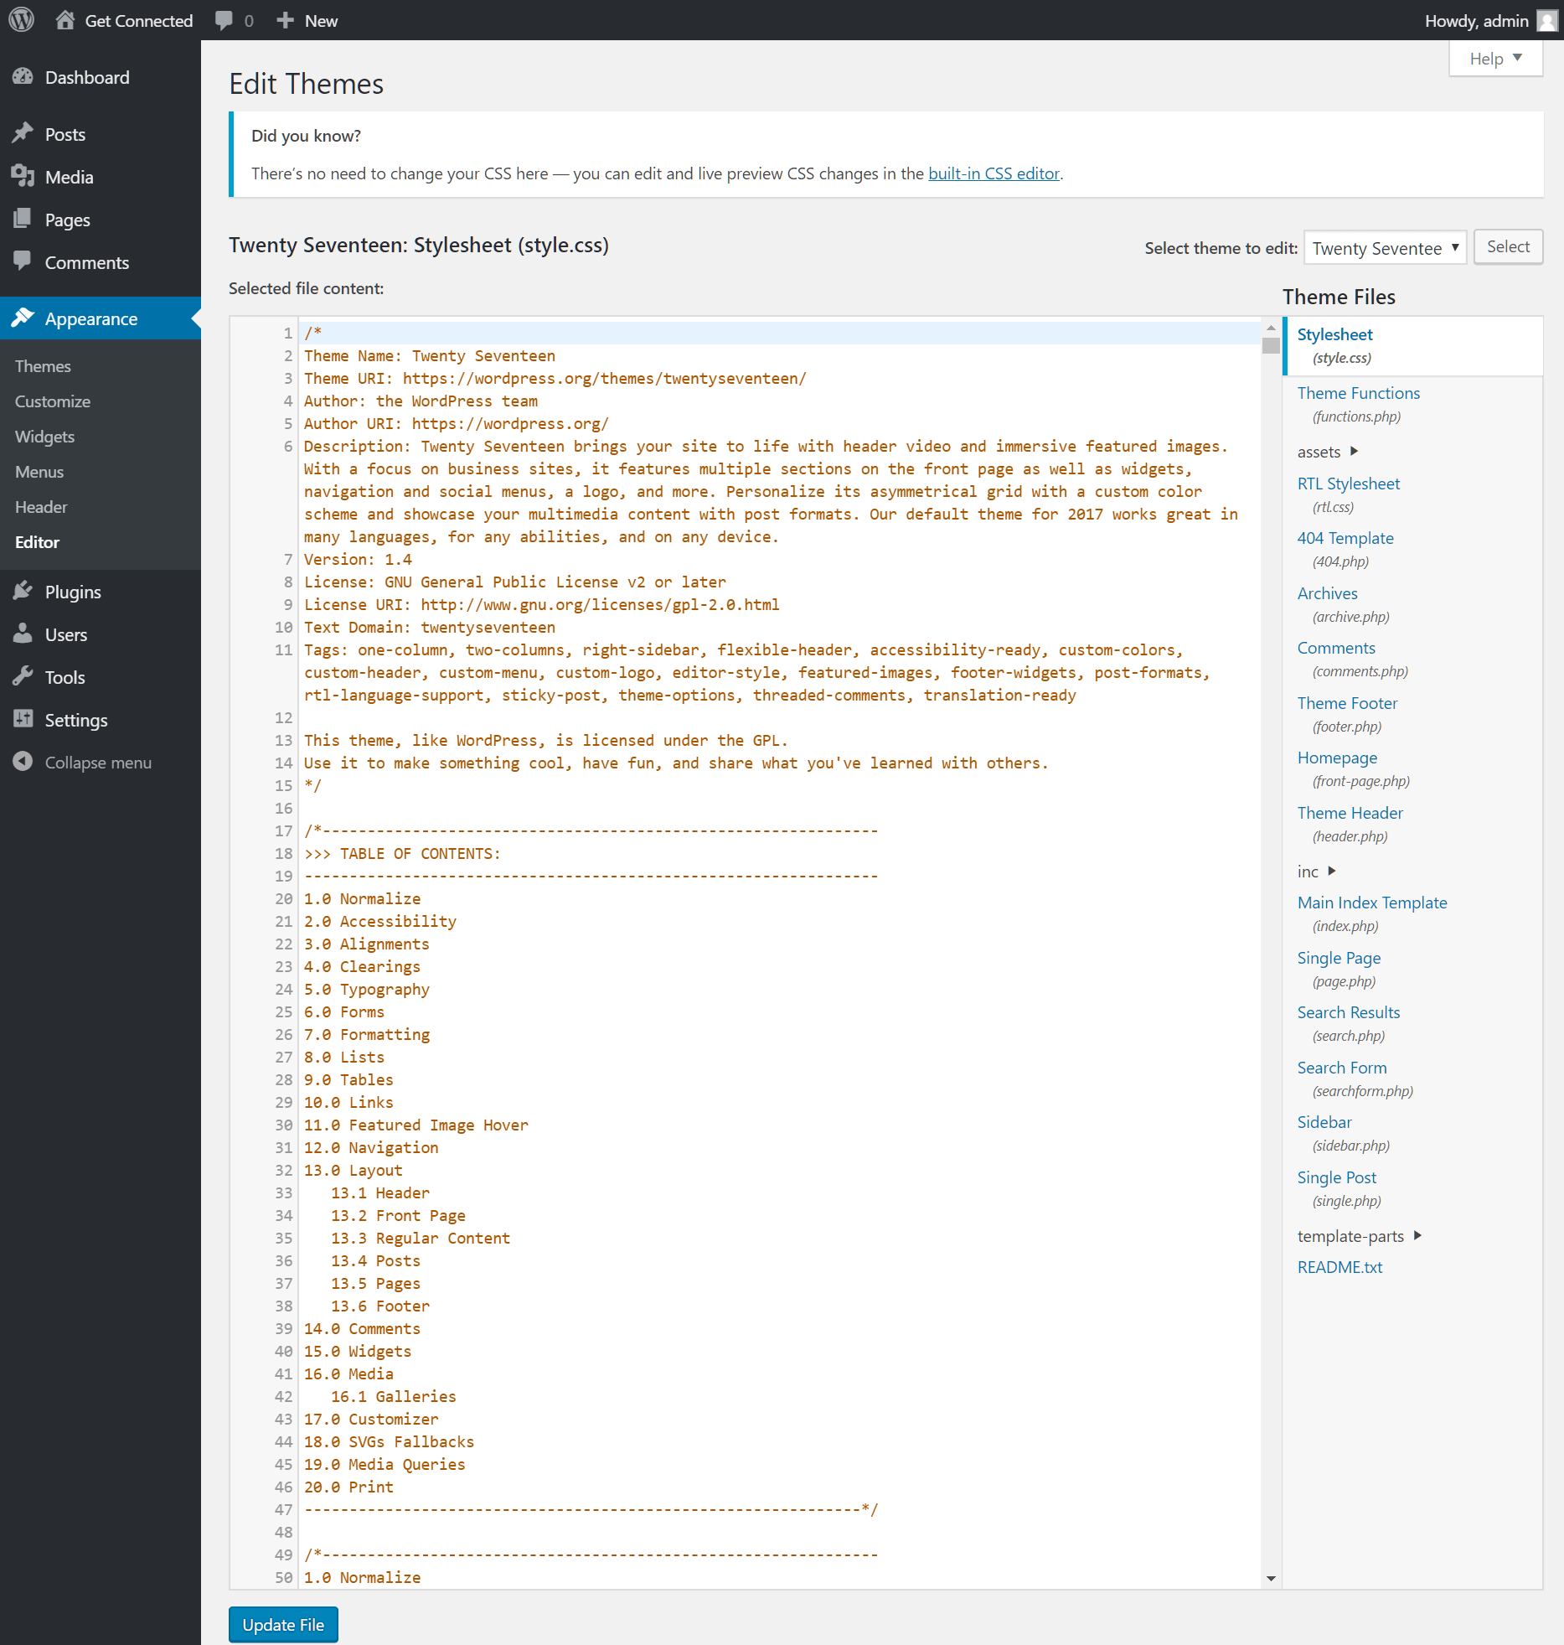Open the Single Page template file

[1339, 958]
